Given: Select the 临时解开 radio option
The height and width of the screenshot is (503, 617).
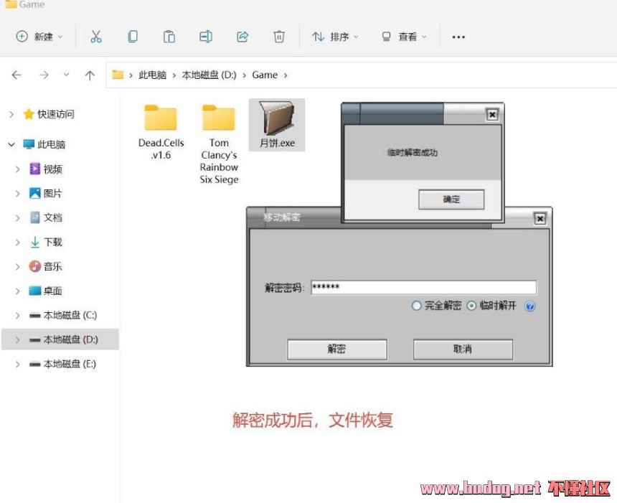Looking at the screenshot, I should tap(471, 306).
